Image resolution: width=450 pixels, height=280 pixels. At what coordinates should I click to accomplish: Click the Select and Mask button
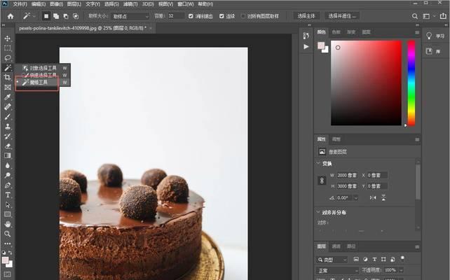tap(342, 16)
